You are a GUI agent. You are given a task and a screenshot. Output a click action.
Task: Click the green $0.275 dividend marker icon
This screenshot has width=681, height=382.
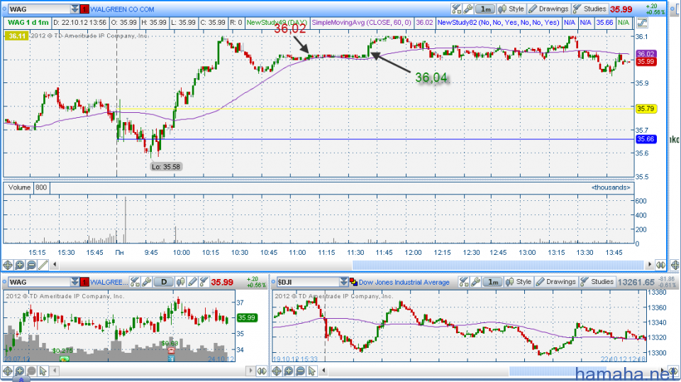(x=65, y=359)
